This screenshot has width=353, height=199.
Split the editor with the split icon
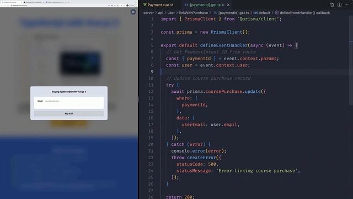(x=339, y=5)
